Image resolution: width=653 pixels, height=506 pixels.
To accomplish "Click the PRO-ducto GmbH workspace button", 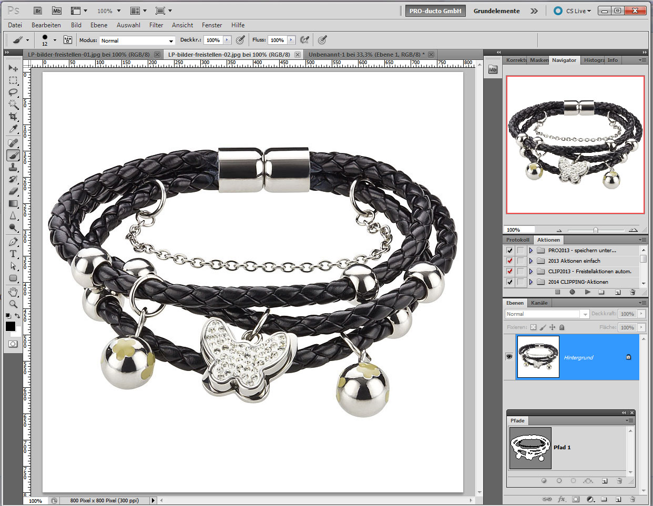I will tap(435, 11).
